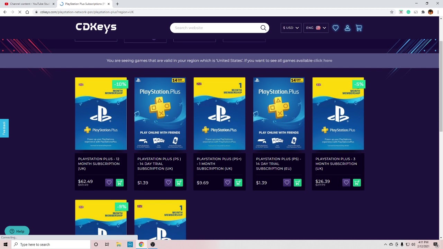Add 14 Day Trial (UK) to cart
The width and height of the screenshot is (443, 249).
179,183
